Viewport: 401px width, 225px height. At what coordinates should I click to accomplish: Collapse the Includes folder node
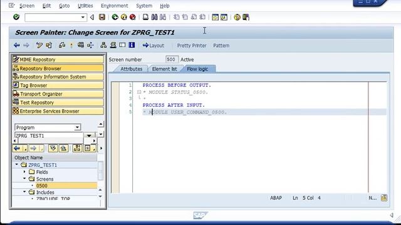(24, 192)
